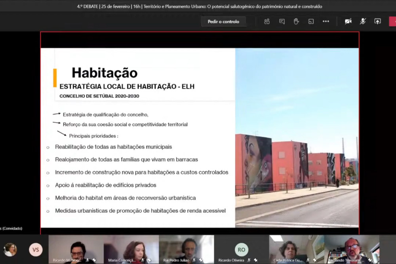The width and height of the screenshot is (396, 264).
Task: Select Ricardo Oliveira's video tile
Action: pos(241,249)
